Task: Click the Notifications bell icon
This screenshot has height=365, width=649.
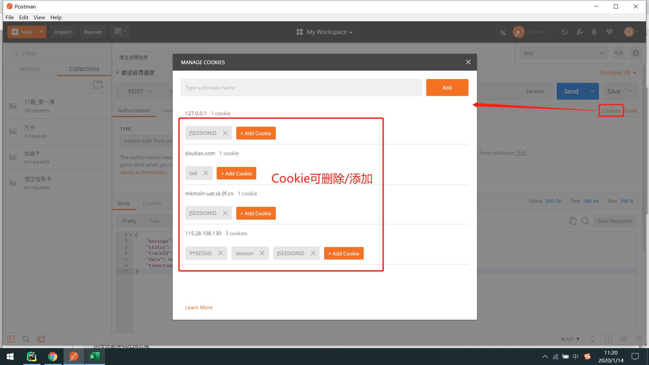Action: [x=595, y=32]
